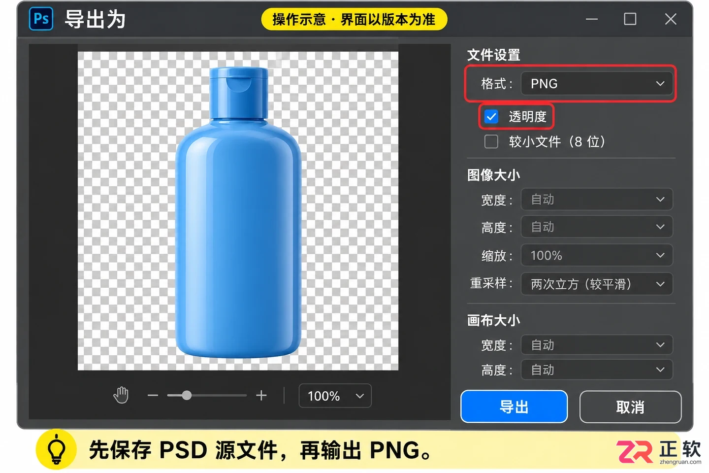
Task: Click the 取消 cancel button
Action: pyautogui.click(x=630, y=407)
